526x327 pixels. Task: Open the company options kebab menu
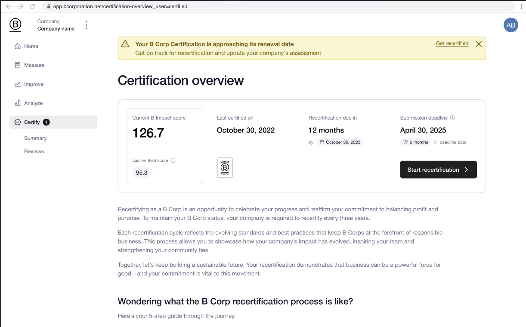point(86,25)
